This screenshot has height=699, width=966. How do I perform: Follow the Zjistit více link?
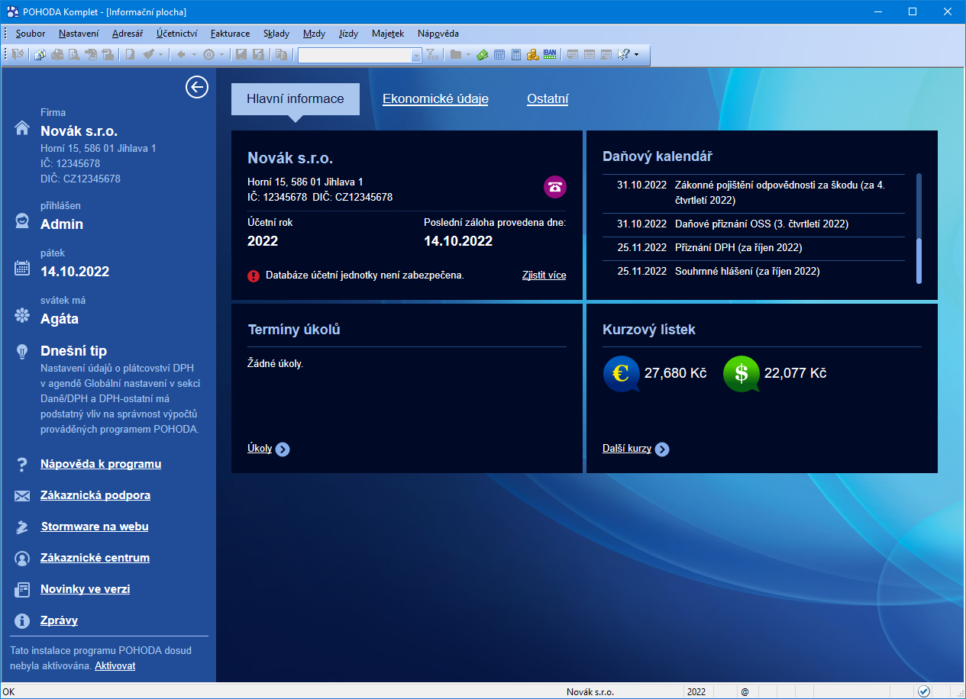(x=544, y=275)
